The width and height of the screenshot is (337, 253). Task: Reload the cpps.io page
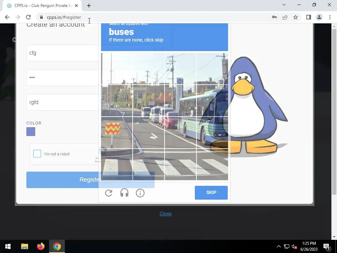point(28,17)
